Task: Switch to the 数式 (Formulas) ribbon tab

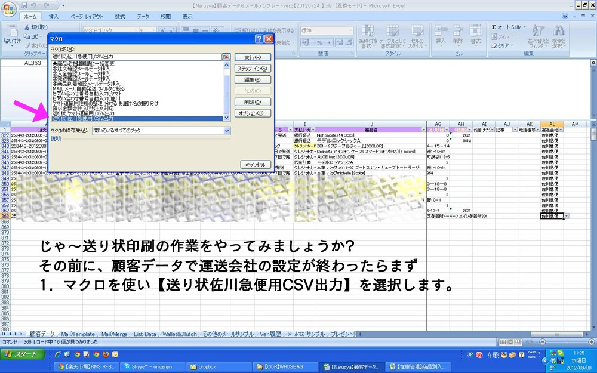Action: (x=120, y=16)
